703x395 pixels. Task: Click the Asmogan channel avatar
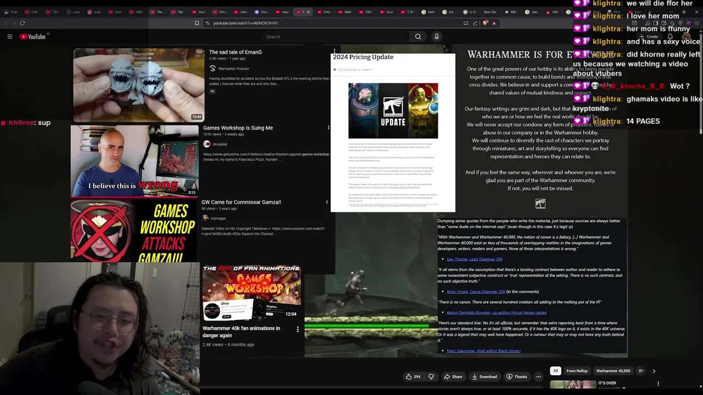pyautogui.click(x=205, y=218)
